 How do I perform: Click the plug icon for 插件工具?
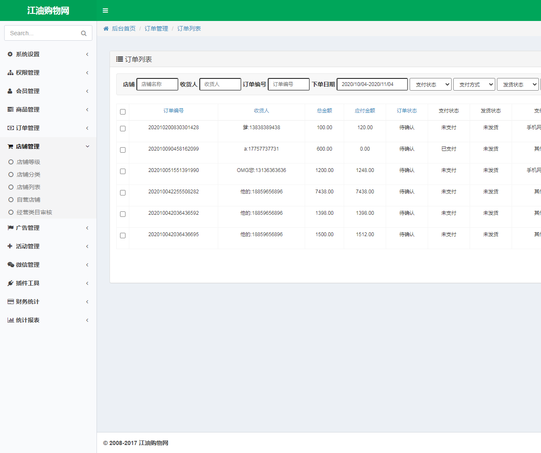coord(10,283)
